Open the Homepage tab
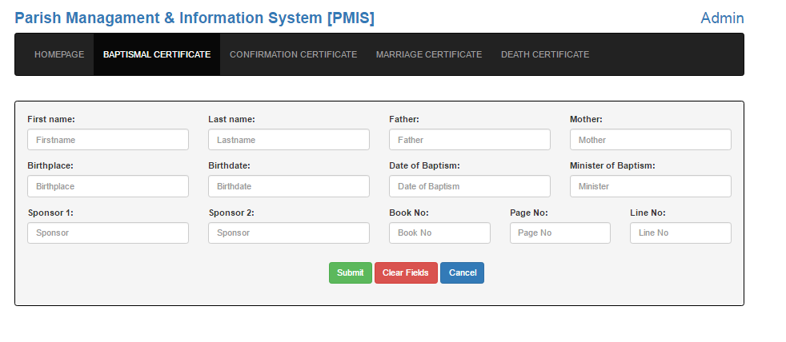 59,54
